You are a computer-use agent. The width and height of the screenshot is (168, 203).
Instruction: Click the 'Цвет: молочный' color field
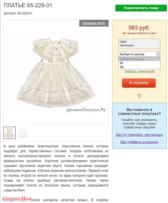tap(139, 44)
